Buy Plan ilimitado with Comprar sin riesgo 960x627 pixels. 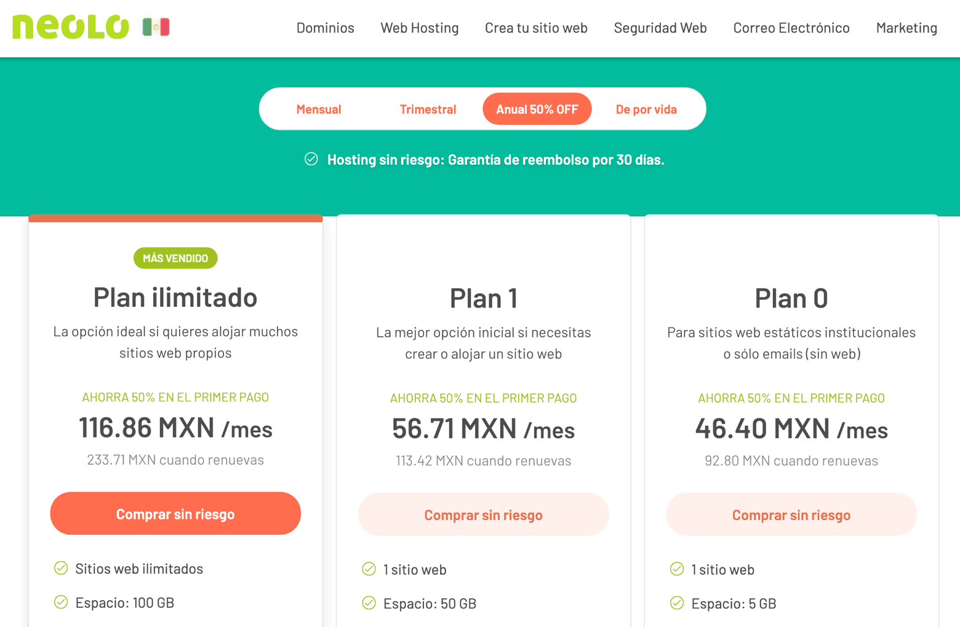pyautogui.click(x=175, y=513)
